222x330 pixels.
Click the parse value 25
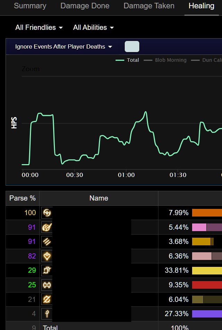(32, 285)
